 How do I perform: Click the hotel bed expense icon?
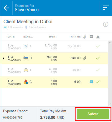point(26,58)
